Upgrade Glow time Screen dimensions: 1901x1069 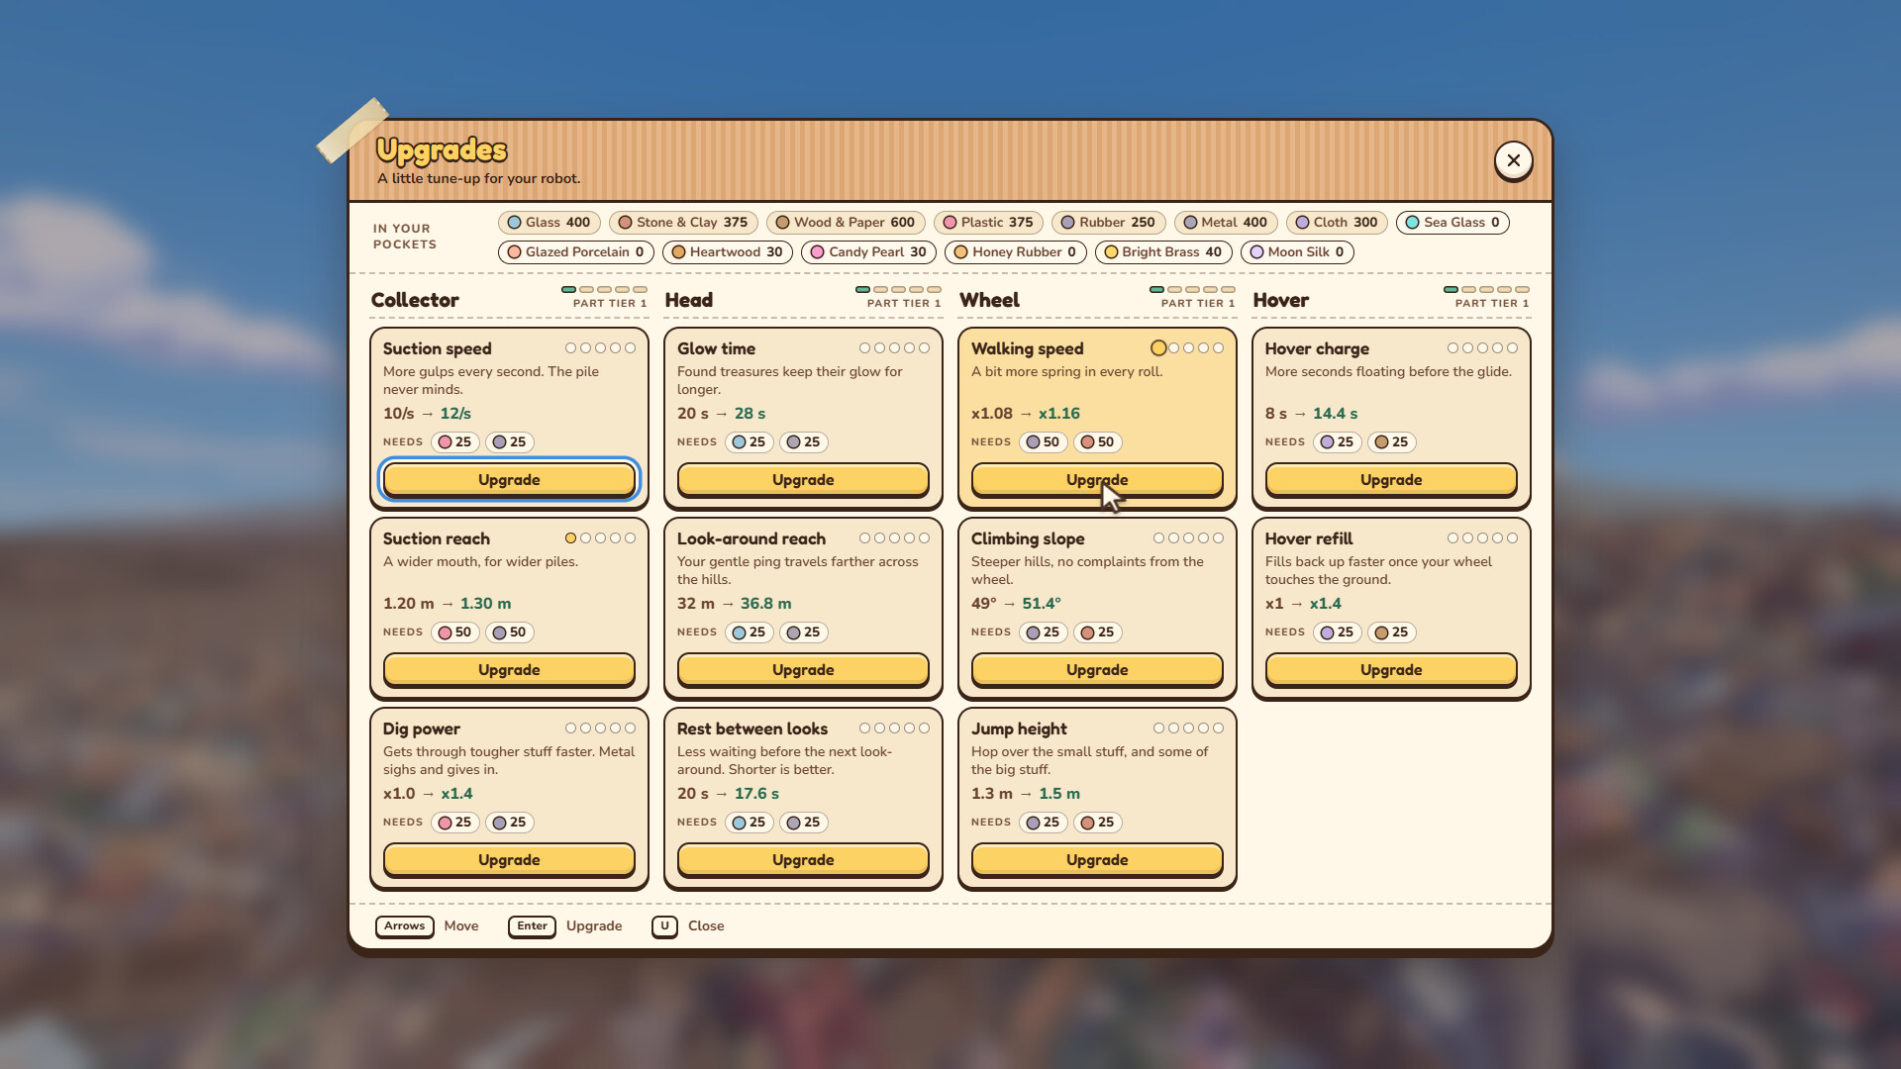[x=803, y=479]
